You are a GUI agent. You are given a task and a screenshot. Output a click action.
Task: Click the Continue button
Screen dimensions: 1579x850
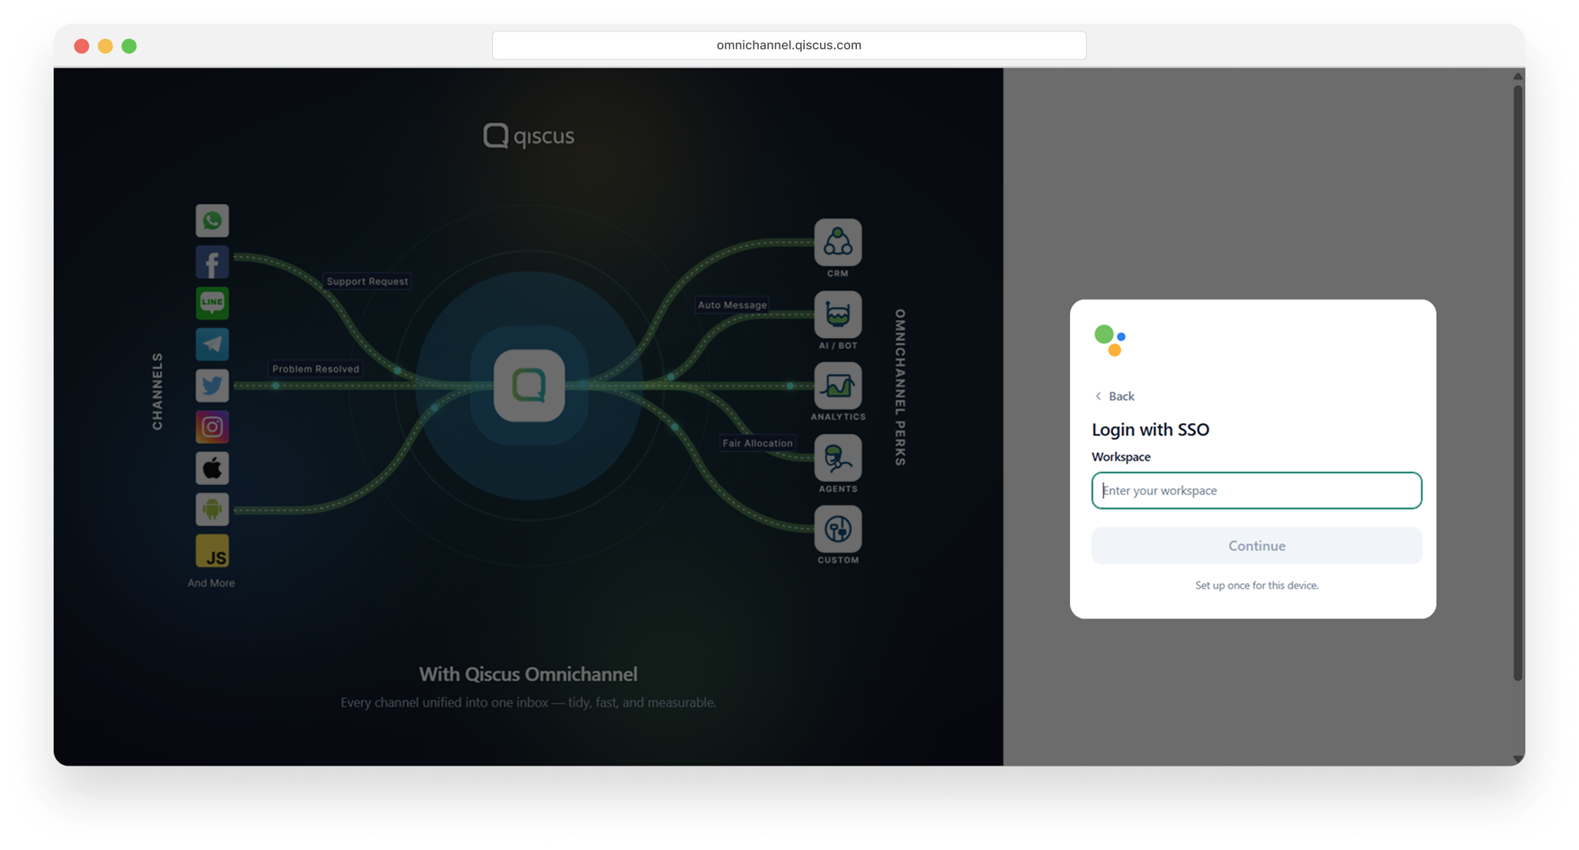pyautogui.click(x=1256, y=546)
